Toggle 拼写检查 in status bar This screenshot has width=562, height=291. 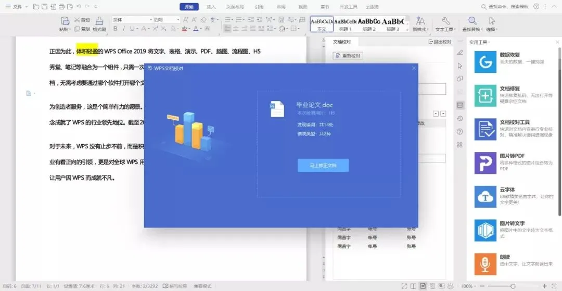tap(175, 286)
